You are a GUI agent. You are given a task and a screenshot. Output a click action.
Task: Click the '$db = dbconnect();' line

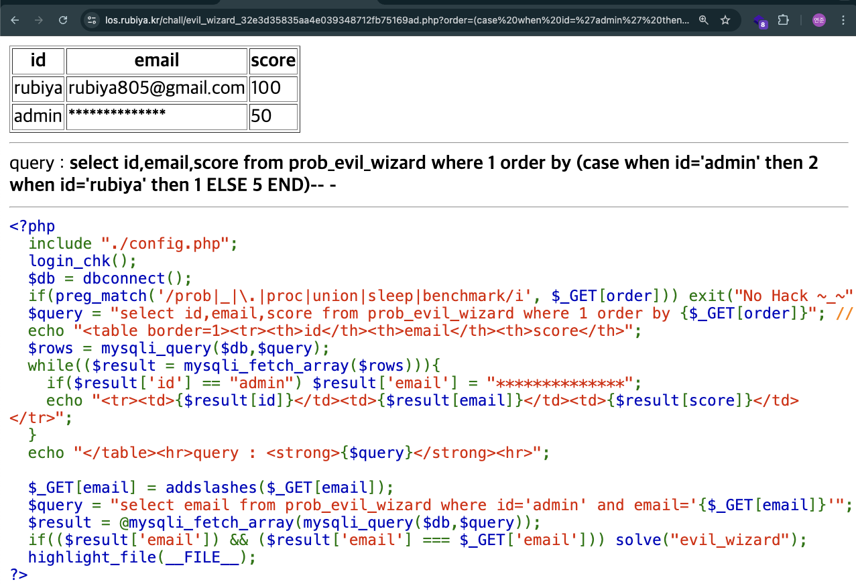pos(110,279)
